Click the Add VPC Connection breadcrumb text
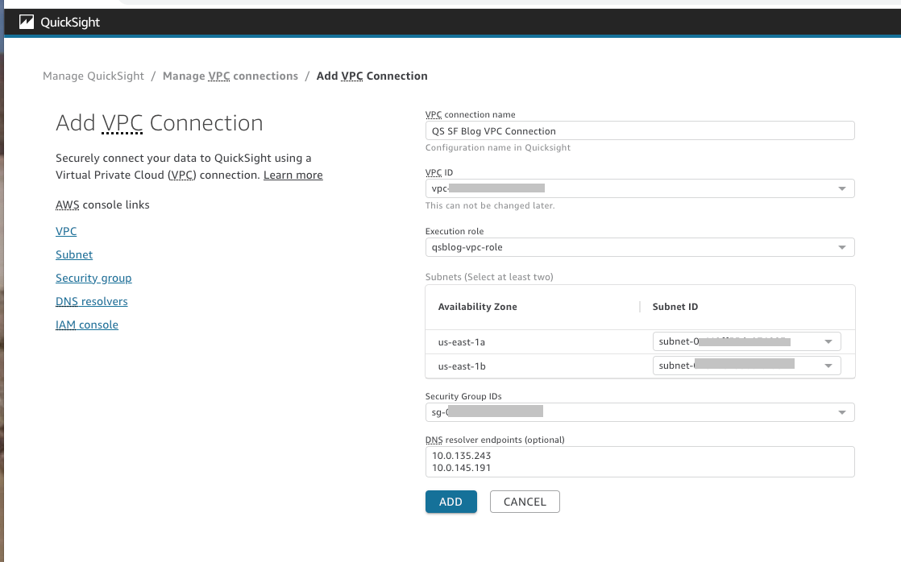 [x=372, y=76]
